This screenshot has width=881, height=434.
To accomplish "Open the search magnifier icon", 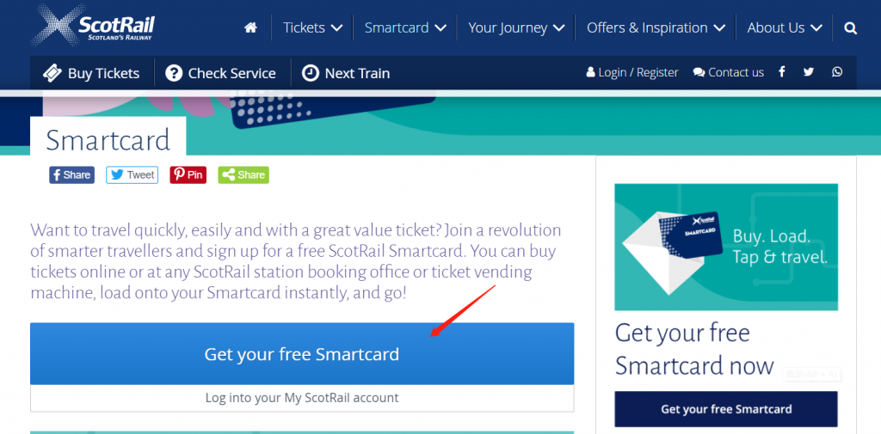I will [851, 28].
